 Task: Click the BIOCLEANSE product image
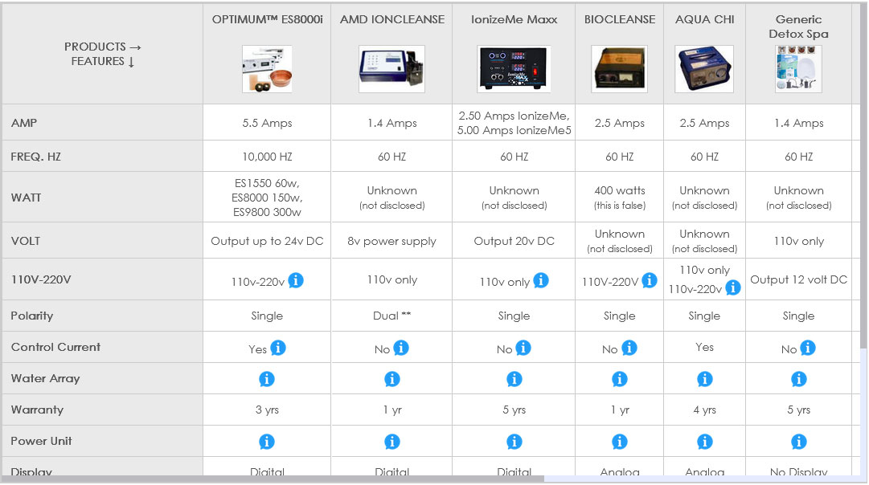620,69
